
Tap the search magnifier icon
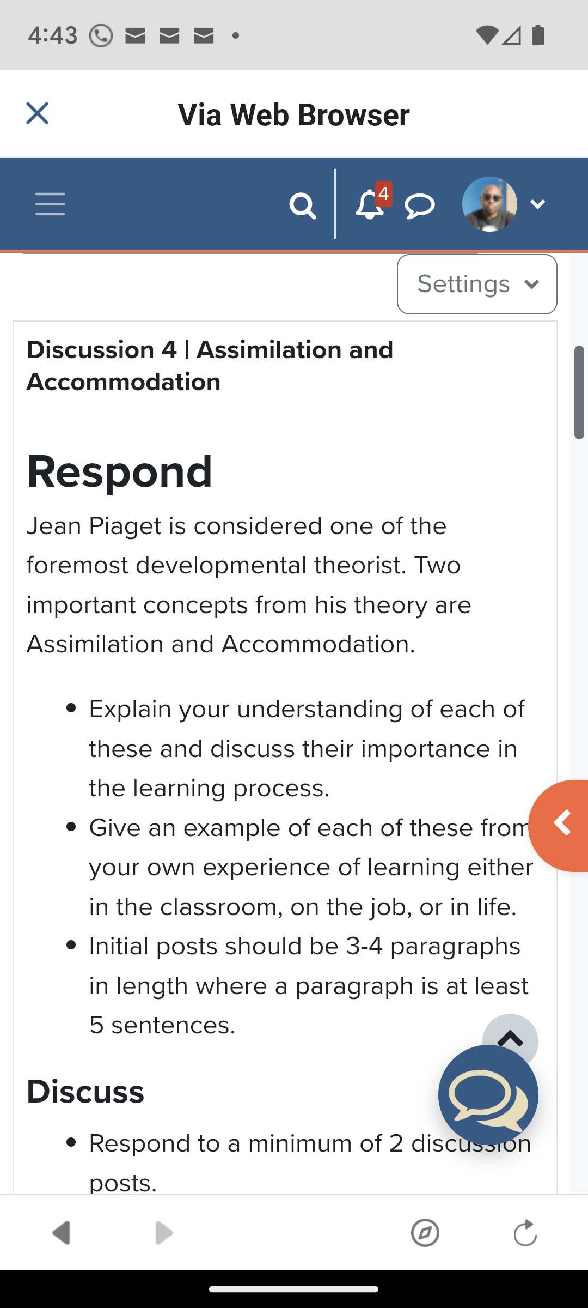tap(303, 205)
